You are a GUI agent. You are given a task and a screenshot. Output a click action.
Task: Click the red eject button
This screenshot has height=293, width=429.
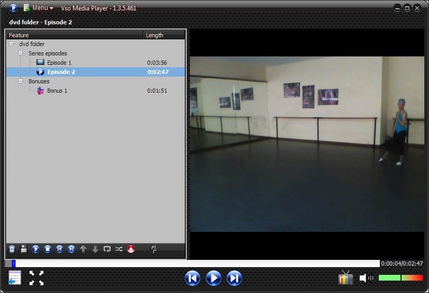[x=131, y=249]
